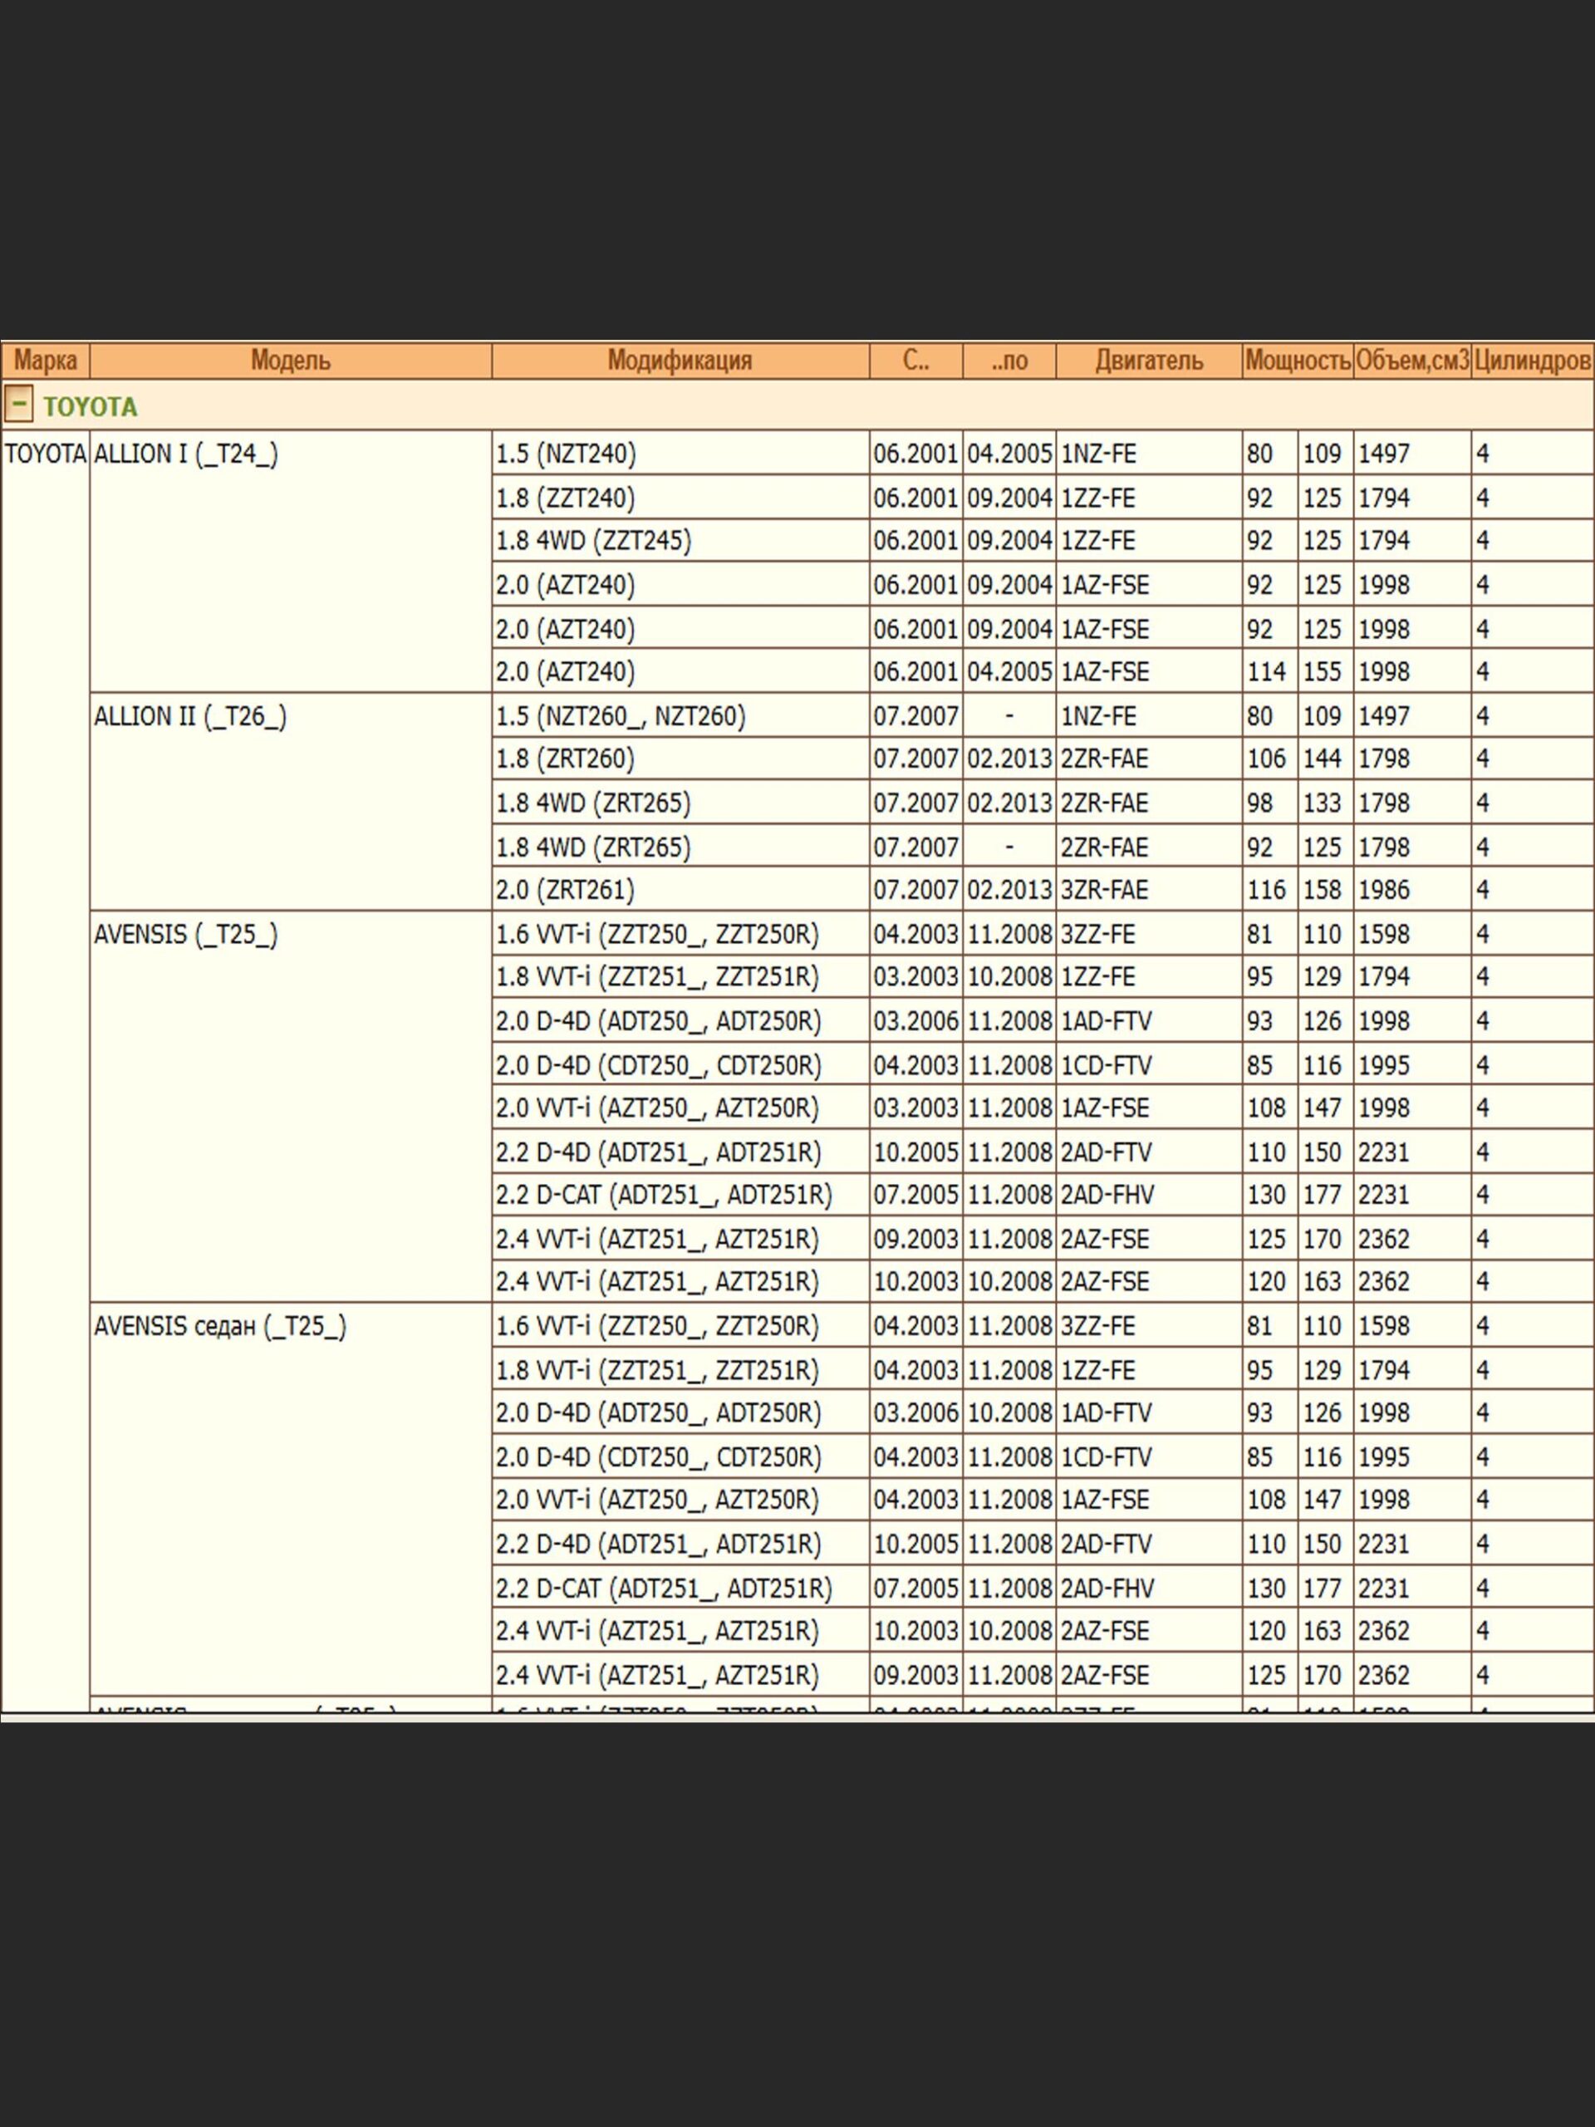Click the green TOYOTA group title
The height and width of the screenshot is (2127, 1595).
tap(91, 407)
